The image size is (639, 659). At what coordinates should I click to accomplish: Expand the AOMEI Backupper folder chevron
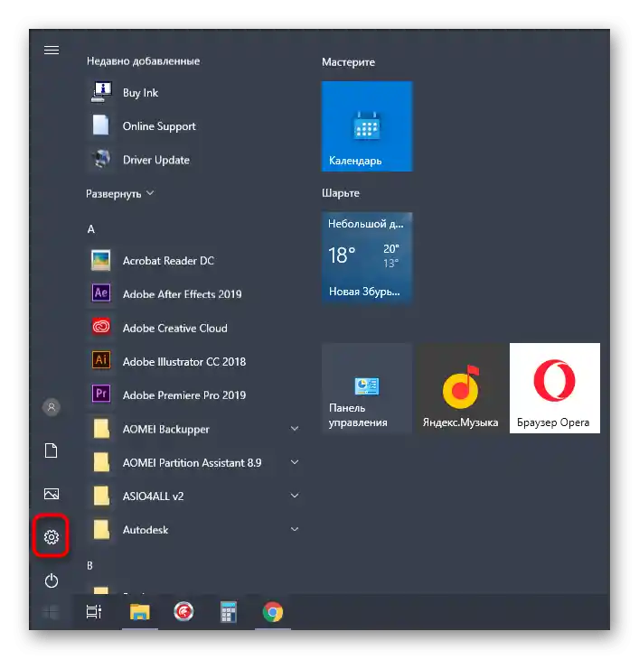pyautogui.click(x=295, y=429)
